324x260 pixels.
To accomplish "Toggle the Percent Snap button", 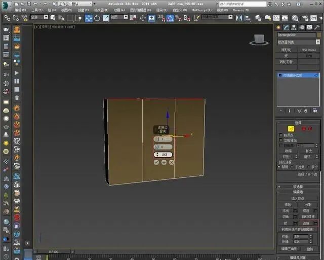I will (x=178, y=18).
